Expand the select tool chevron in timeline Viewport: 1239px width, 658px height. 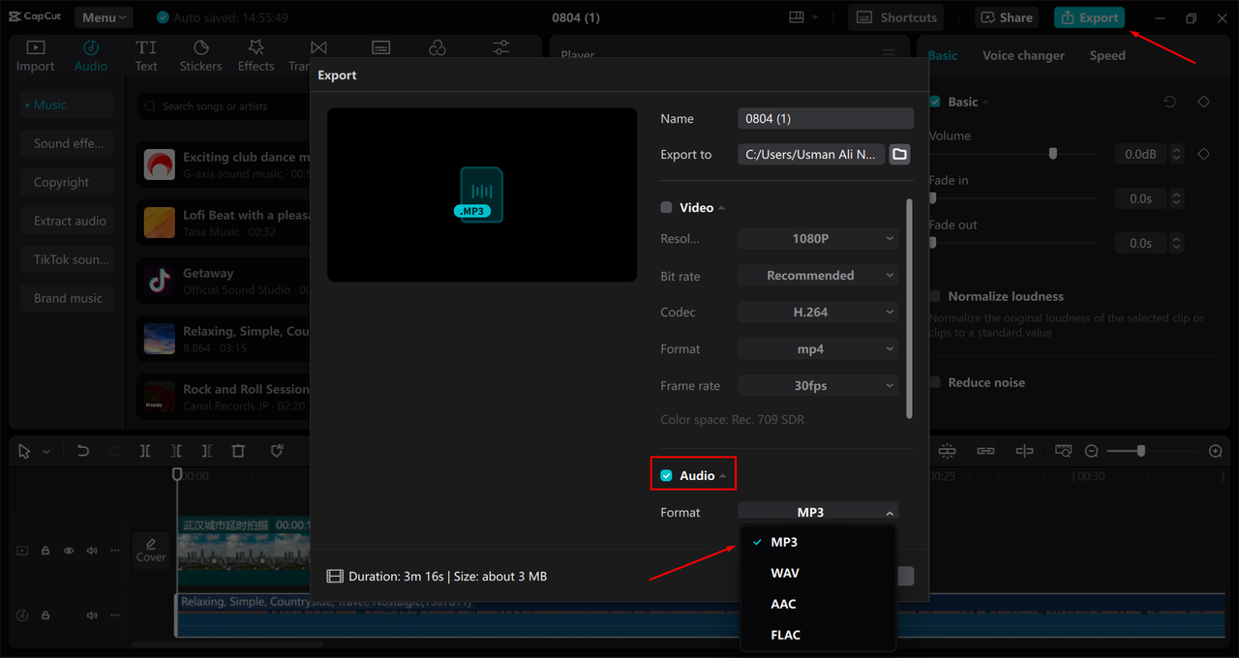point(46,452)
